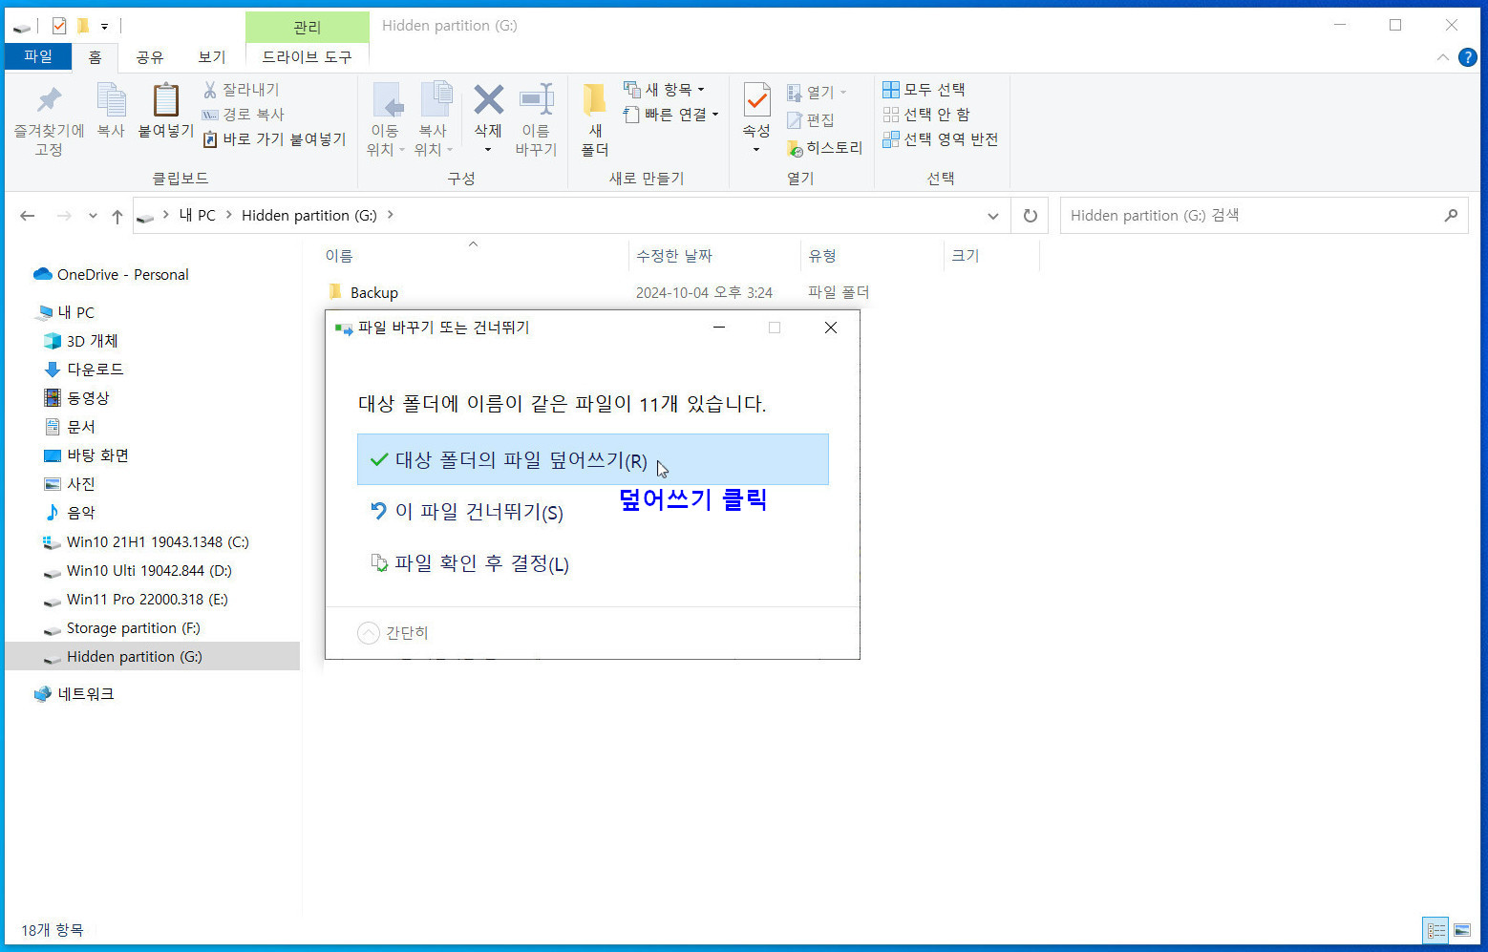Click Select all (모두 선택)
The image size is (1488, 952).
(x=924, y=90)
